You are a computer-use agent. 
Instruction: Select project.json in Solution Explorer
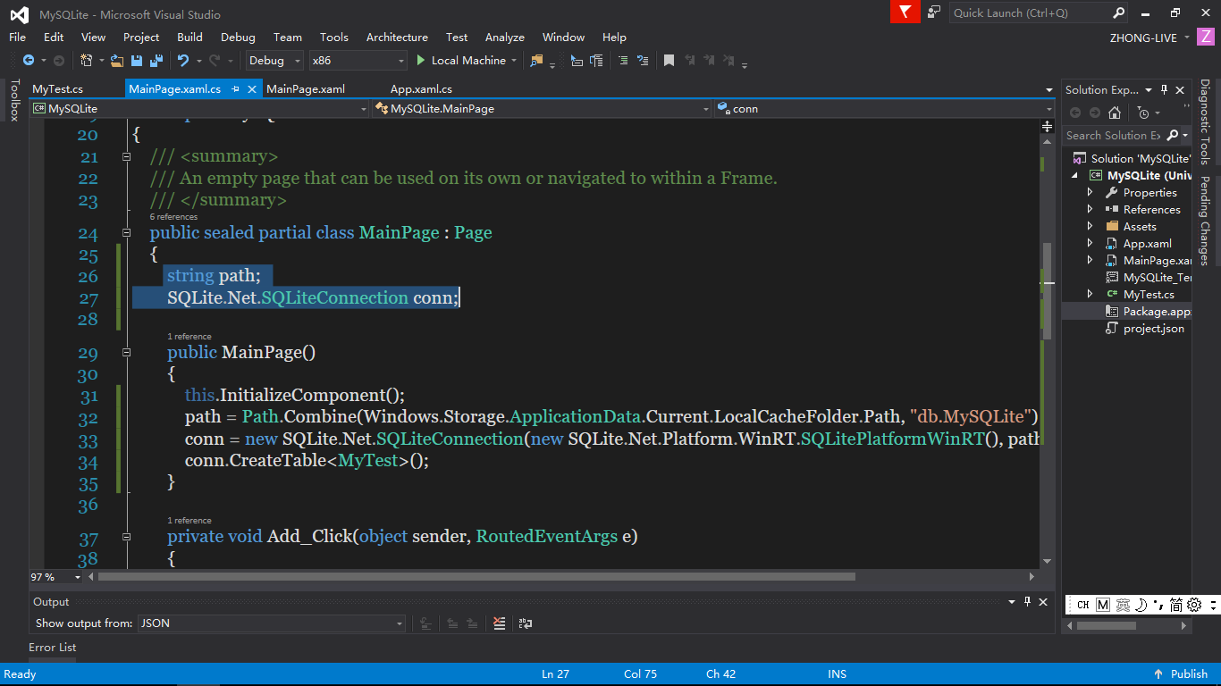[1153, 329]
